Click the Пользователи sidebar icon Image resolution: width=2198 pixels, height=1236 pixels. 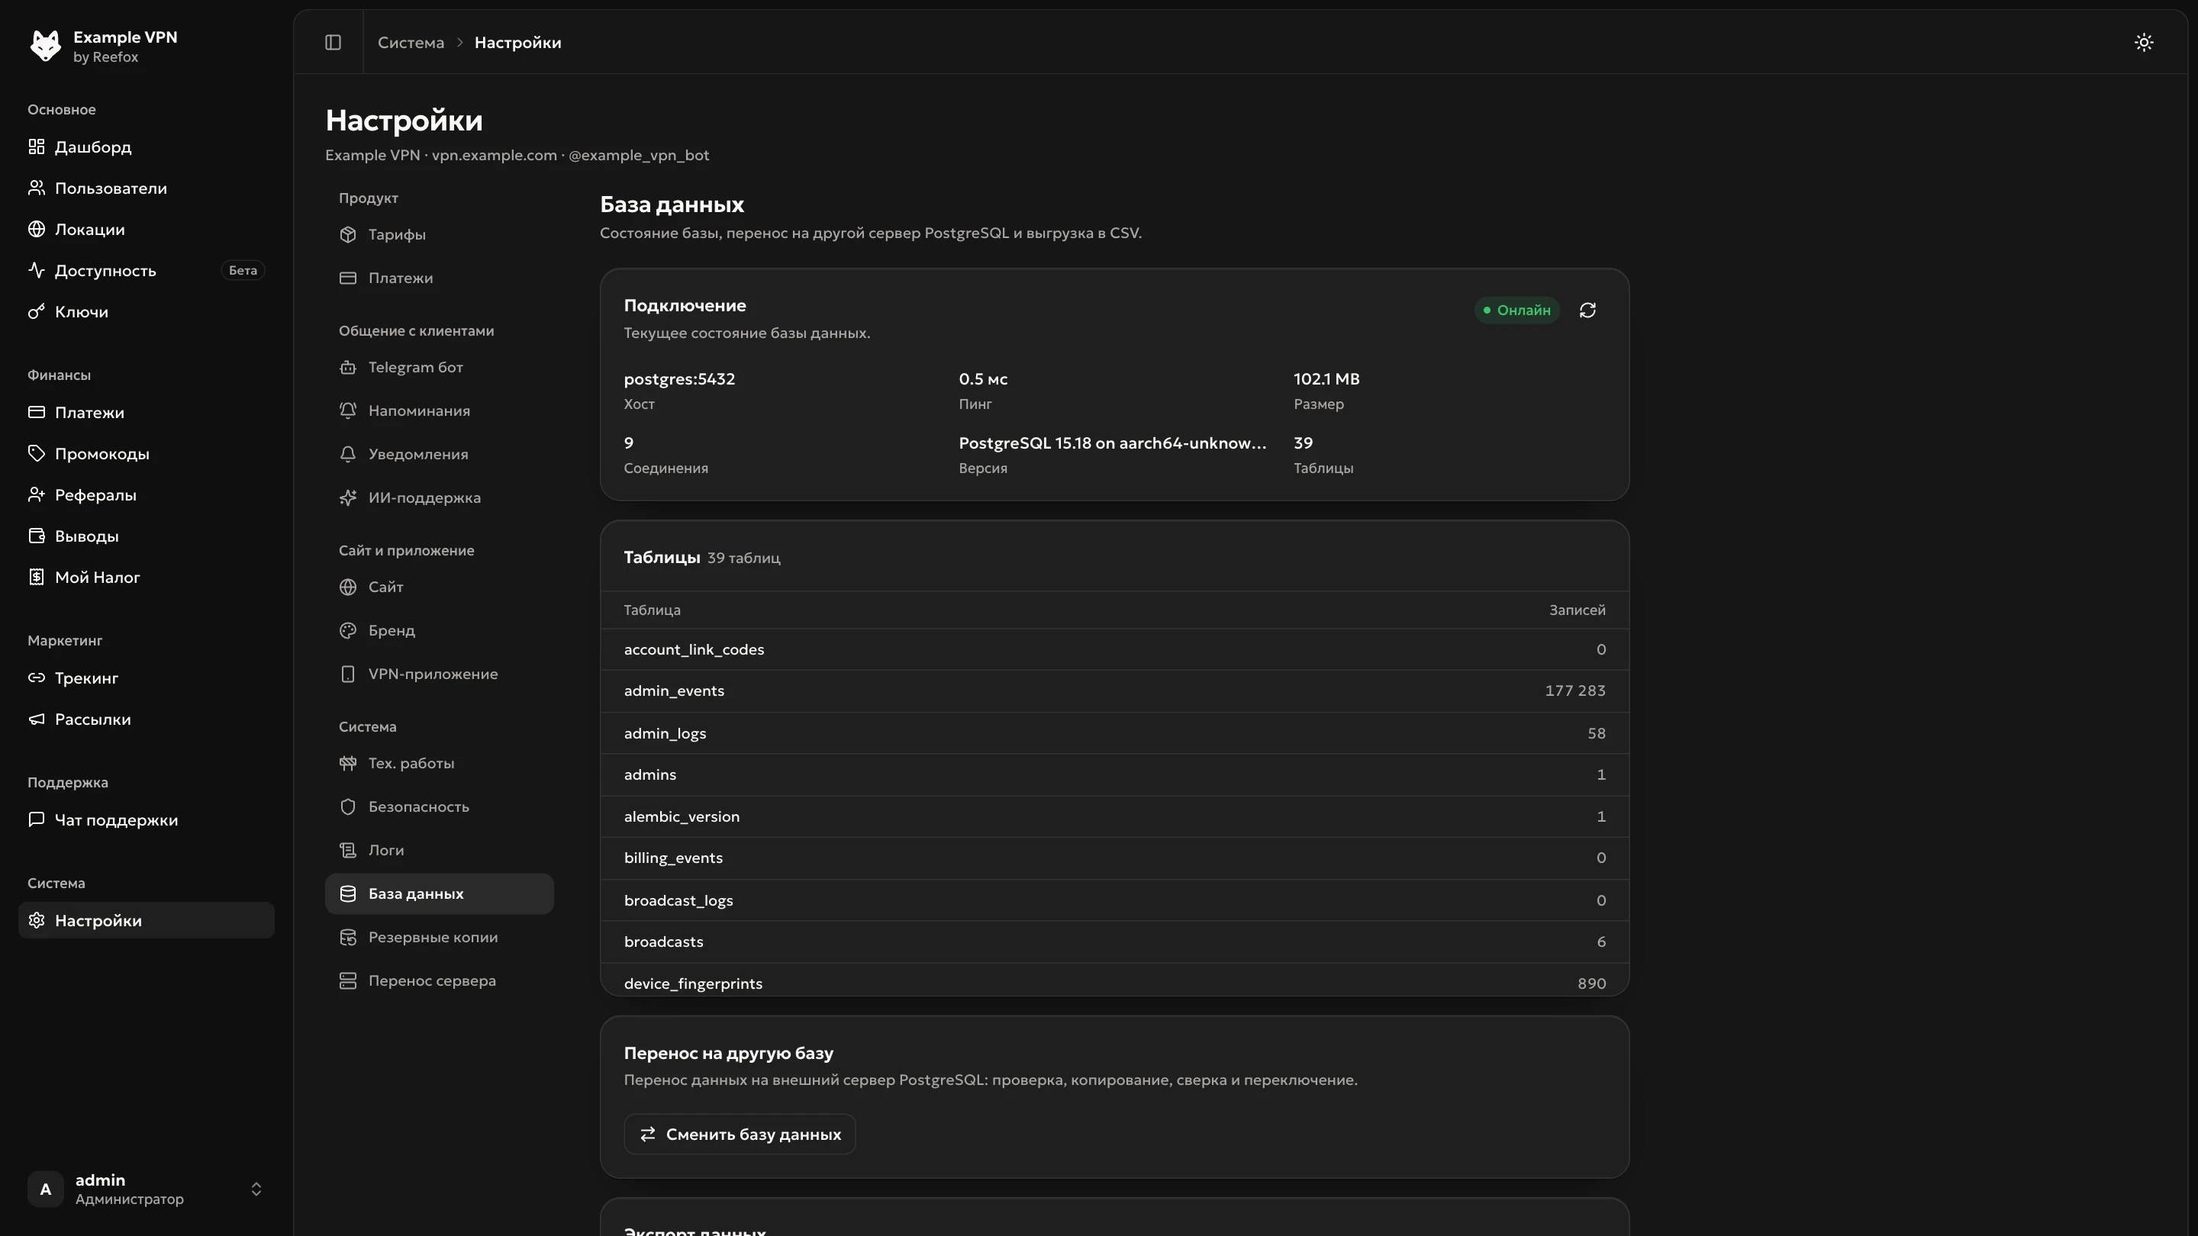click(36, 188)
